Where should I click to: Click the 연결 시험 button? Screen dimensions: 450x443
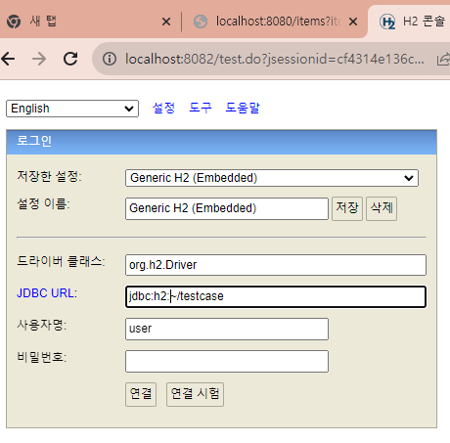coord(195,394)
